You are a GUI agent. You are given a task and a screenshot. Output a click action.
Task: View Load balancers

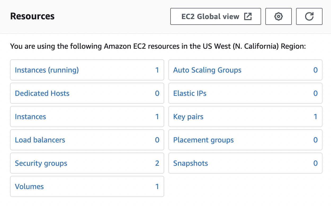coord(40,140)
